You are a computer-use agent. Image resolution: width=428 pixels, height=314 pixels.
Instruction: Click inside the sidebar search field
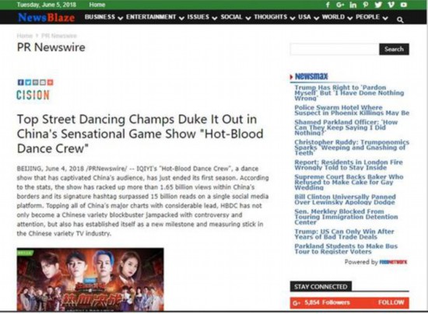tap(335, 49)
